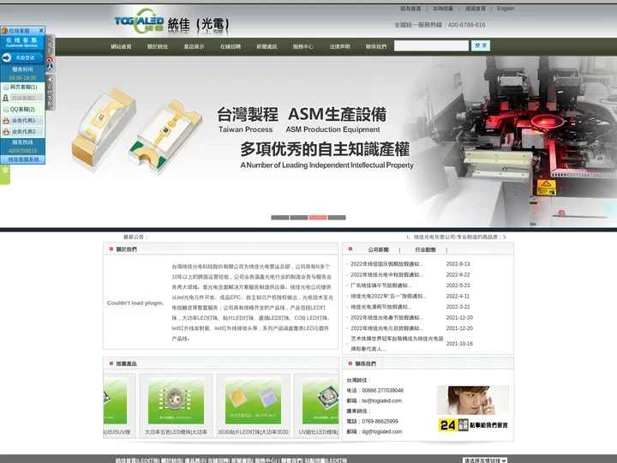Select 在线客服2 web agent entry
Image resolution: width=617 pixels, height=463 pixels.
pyautogui.click(x=26, y=98)
